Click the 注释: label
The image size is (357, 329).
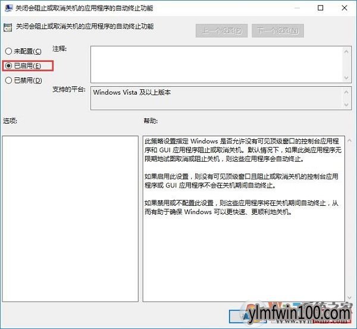pyautogui.click(x=59, y=49)
